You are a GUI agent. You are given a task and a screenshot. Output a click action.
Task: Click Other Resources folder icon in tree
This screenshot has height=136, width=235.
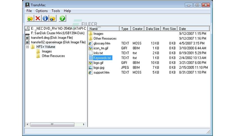[x=38, y=56]
